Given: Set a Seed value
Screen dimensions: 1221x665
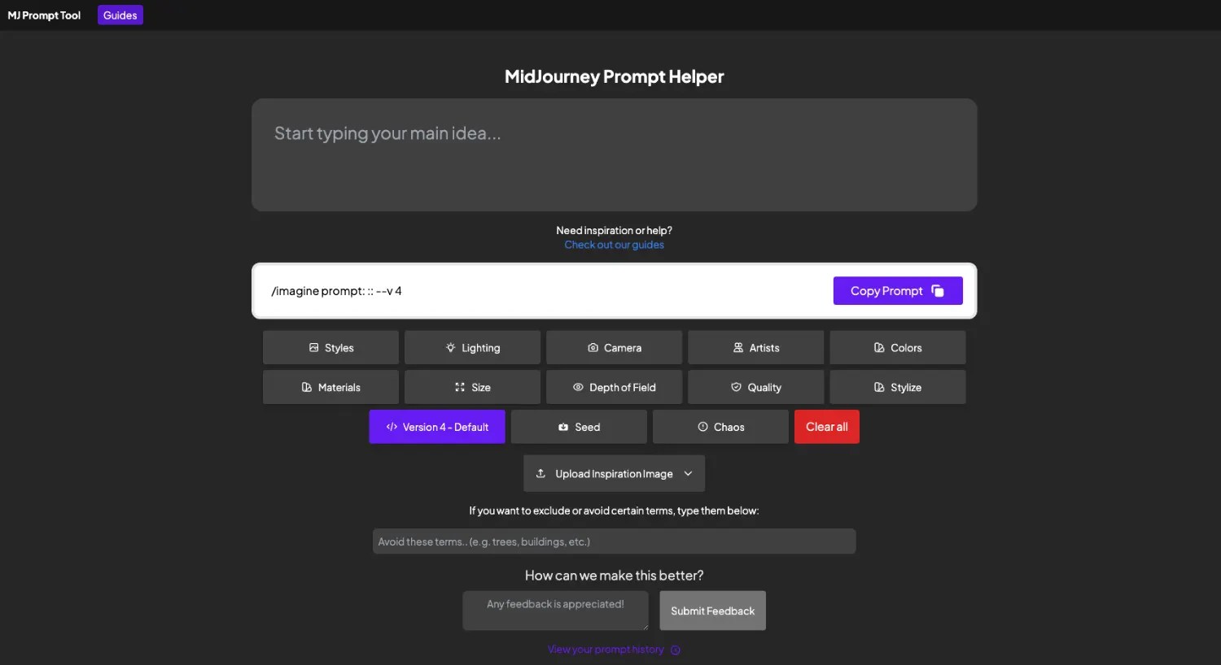Looking at the screenshot, I should point(579,428).
